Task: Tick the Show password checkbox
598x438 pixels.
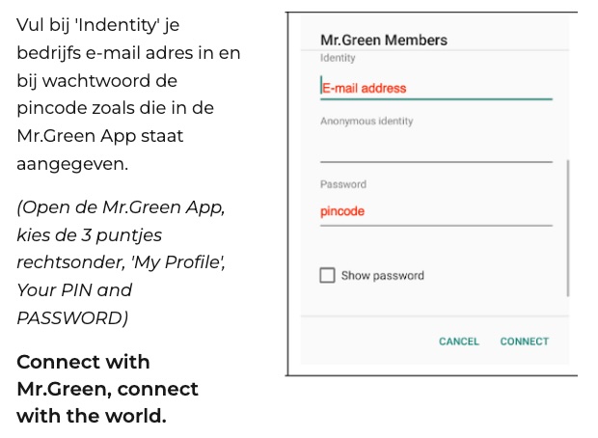Action: pos(327,276)
